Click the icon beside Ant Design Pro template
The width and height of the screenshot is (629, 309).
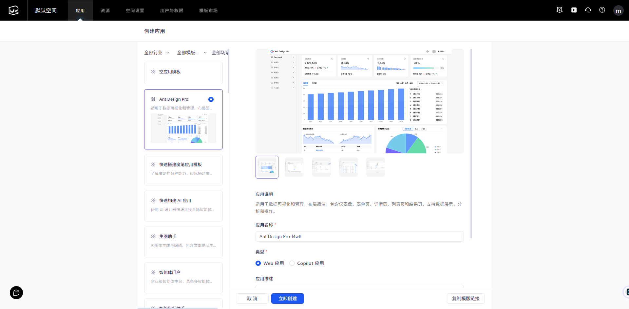pyautogui.click(x=153, y=99)
